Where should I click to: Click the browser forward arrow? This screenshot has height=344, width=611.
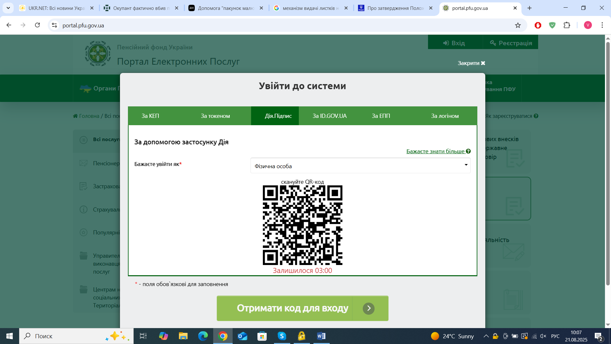pyautogui.click(x=23, y=25)
